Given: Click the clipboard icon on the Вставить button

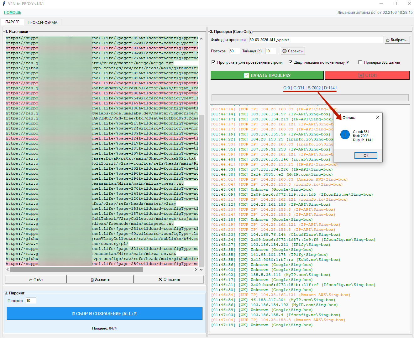Looking at the screenshot, I should 92,280.
